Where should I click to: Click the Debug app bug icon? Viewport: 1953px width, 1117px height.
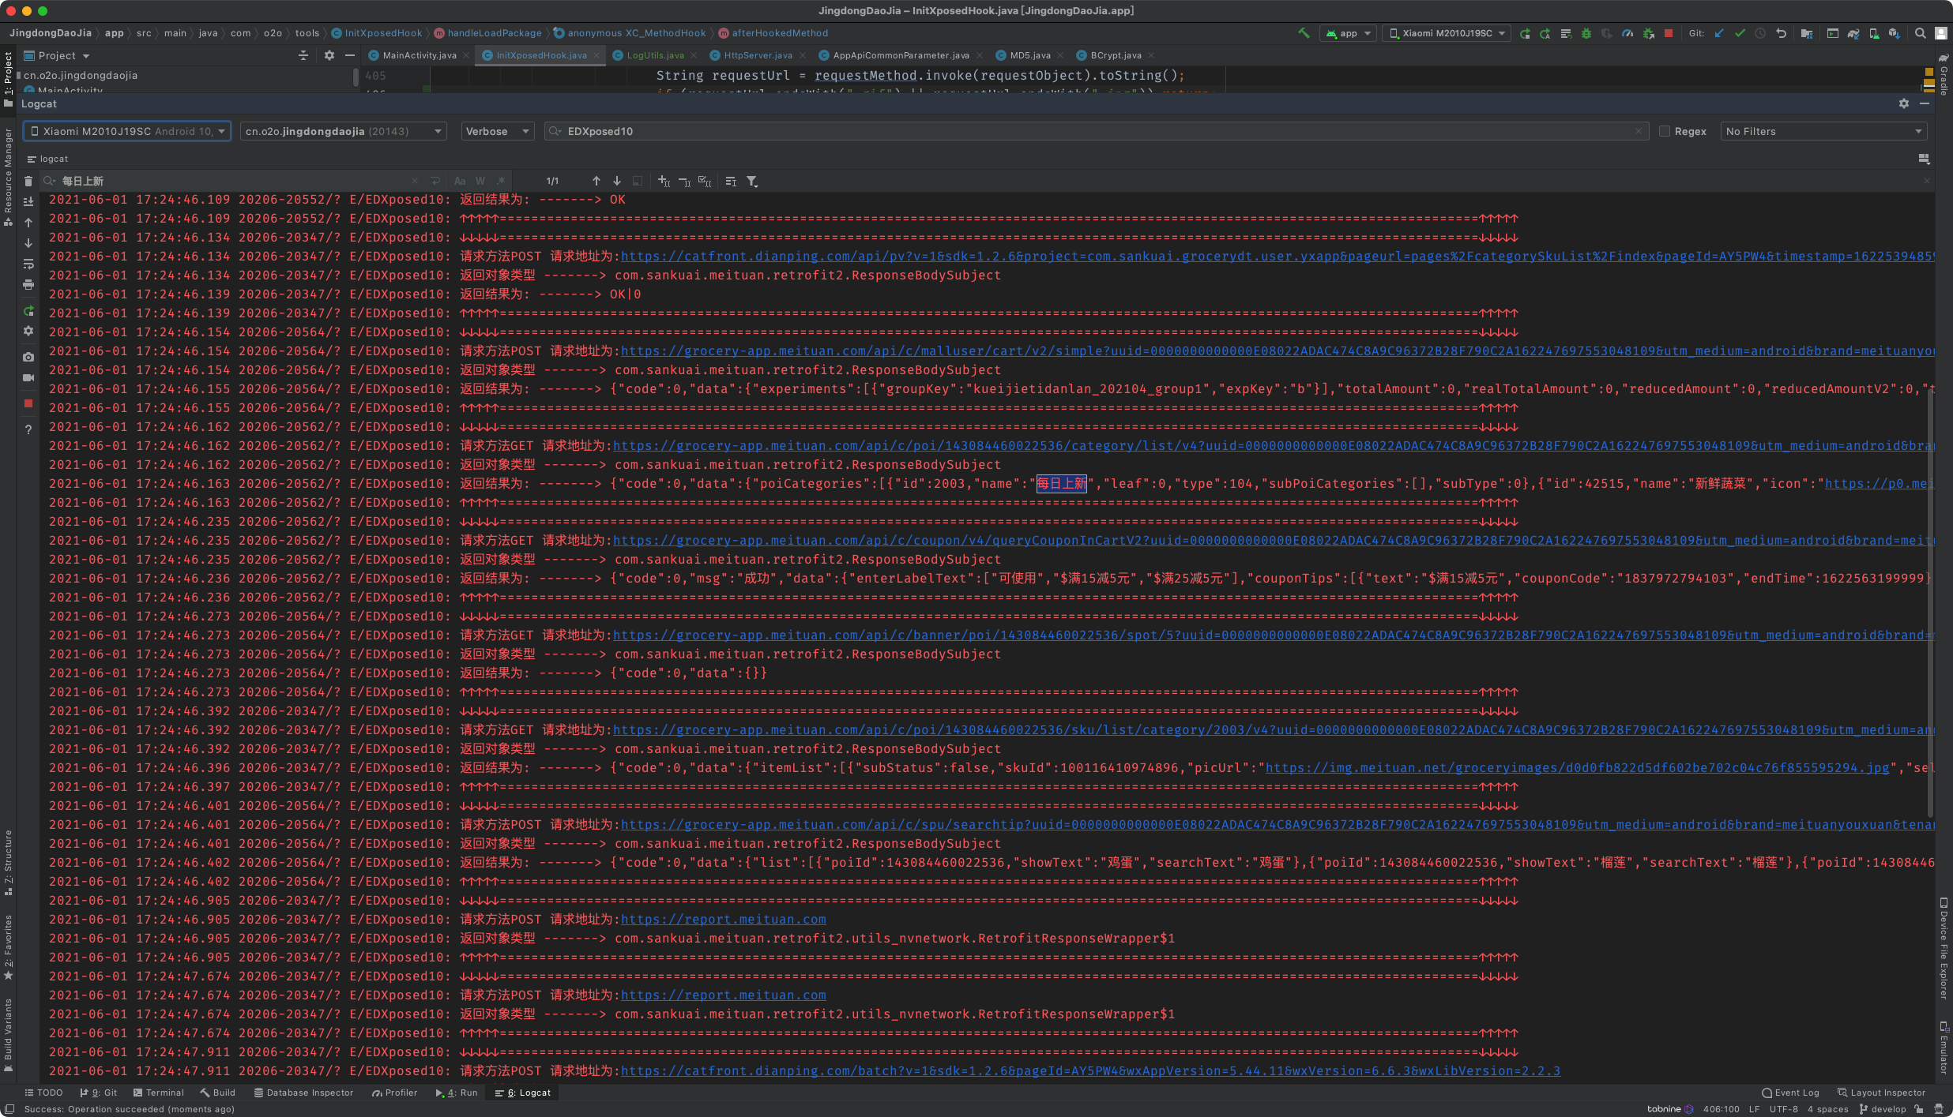point(1586,33)
